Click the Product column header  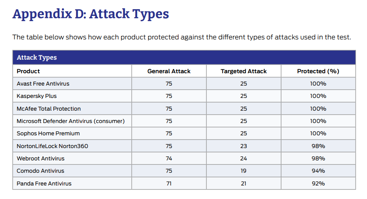pos(28,71)
